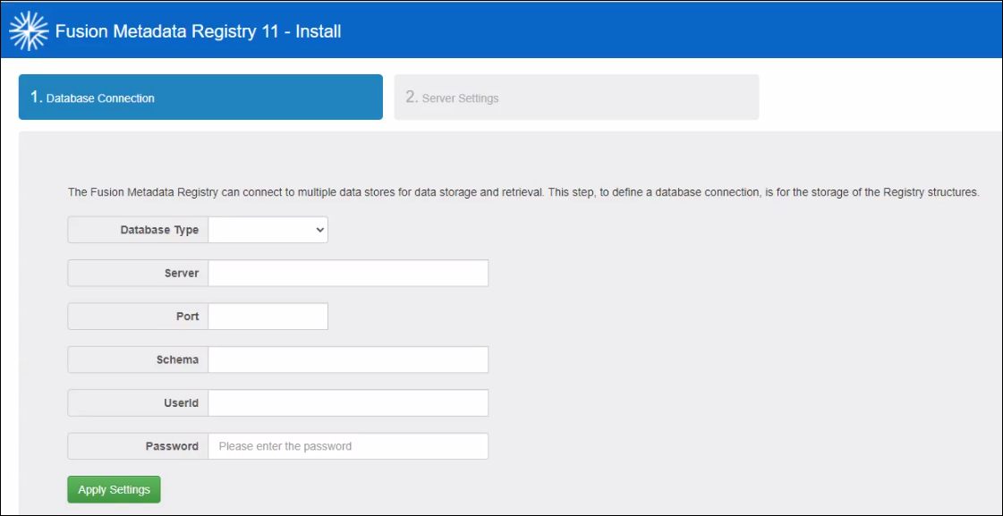Focus the Server text field
The width and height of the screenshot is (1003, 516).
click(x=348, y=274)
